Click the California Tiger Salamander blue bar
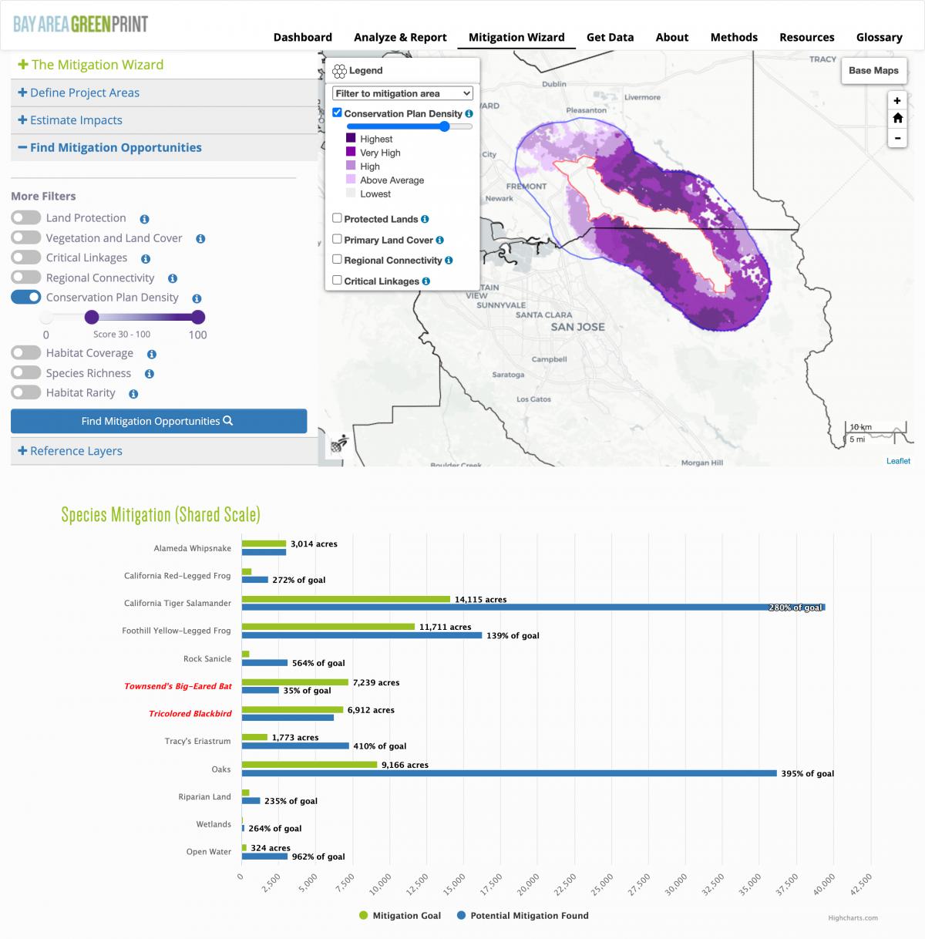Image resolution: width=925 pixels, height=939 pixels. point(533,607)
